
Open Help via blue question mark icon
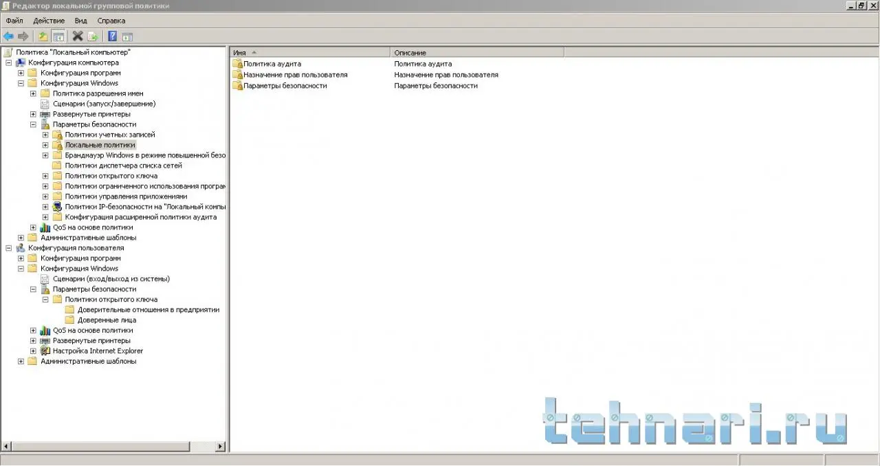[x=112, y=36]
